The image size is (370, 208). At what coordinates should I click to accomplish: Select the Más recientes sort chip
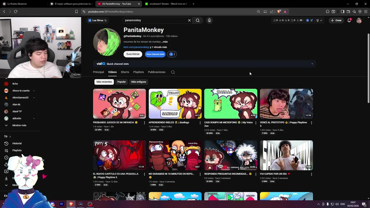[x=104, y=82]
